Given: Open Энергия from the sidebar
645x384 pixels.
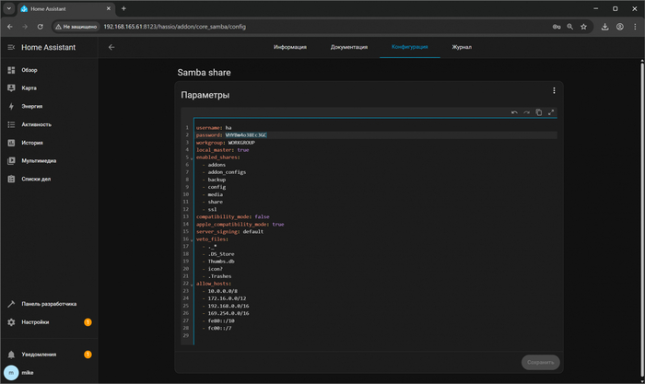Looking at the screenshot, I should point(31,107).
